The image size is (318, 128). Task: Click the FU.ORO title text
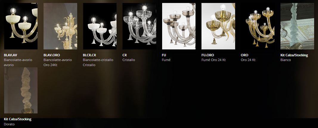(x=208, y=55)
